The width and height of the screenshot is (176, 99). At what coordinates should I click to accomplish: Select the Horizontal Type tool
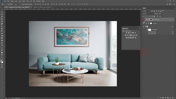(2, 45)
